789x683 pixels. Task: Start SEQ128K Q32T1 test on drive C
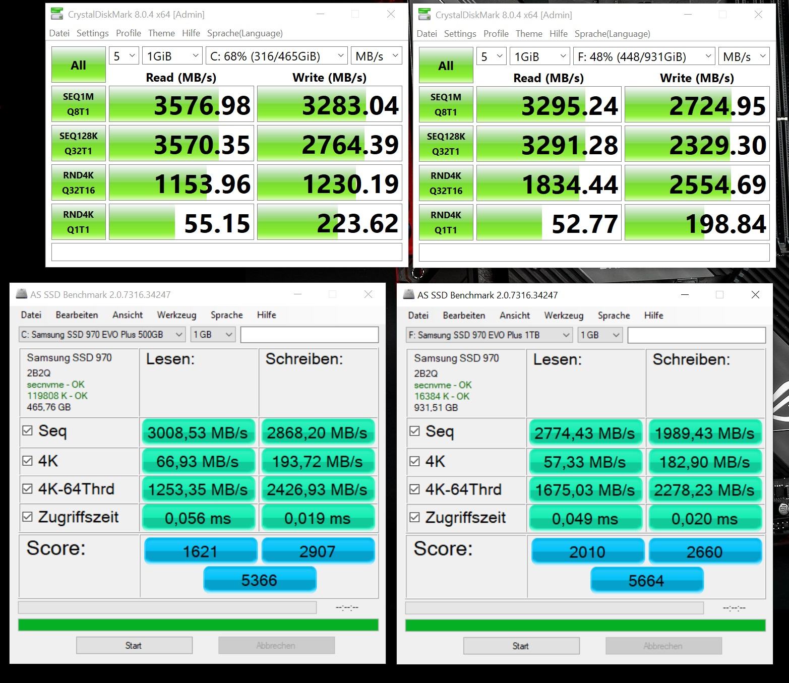[78, 143]
